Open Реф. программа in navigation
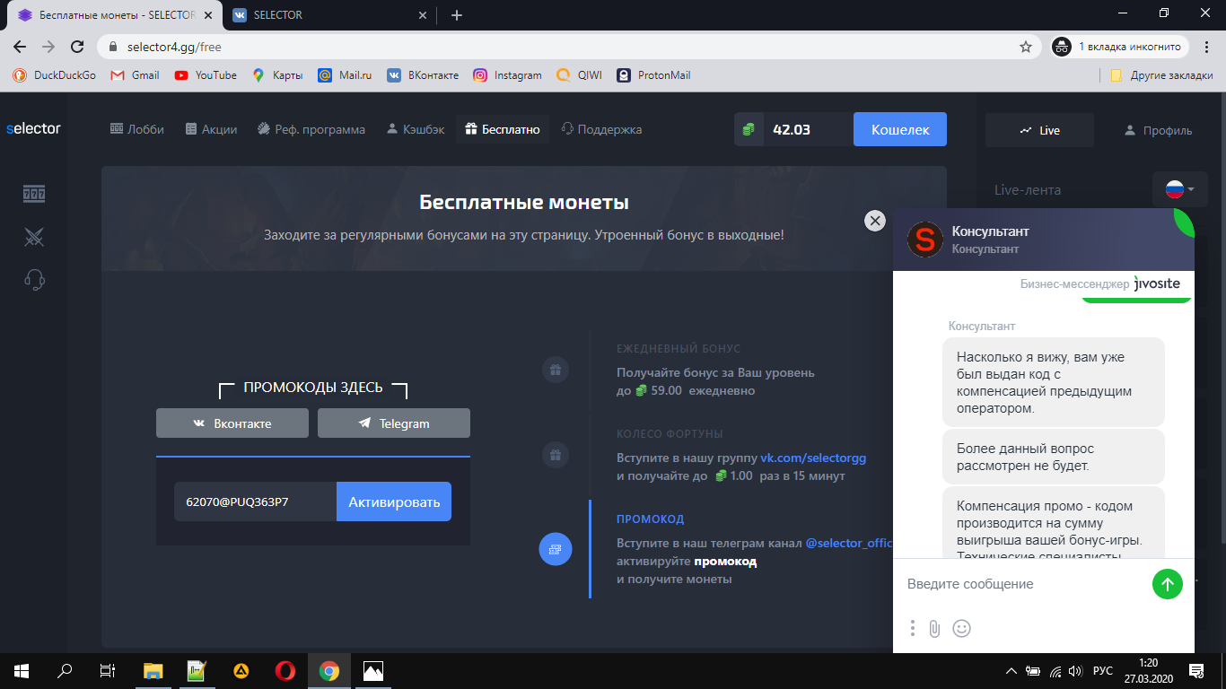 click(x=311, y=129)
